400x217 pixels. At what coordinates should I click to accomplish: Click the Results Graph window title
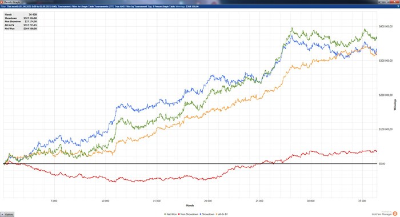(x=12, y=2)
